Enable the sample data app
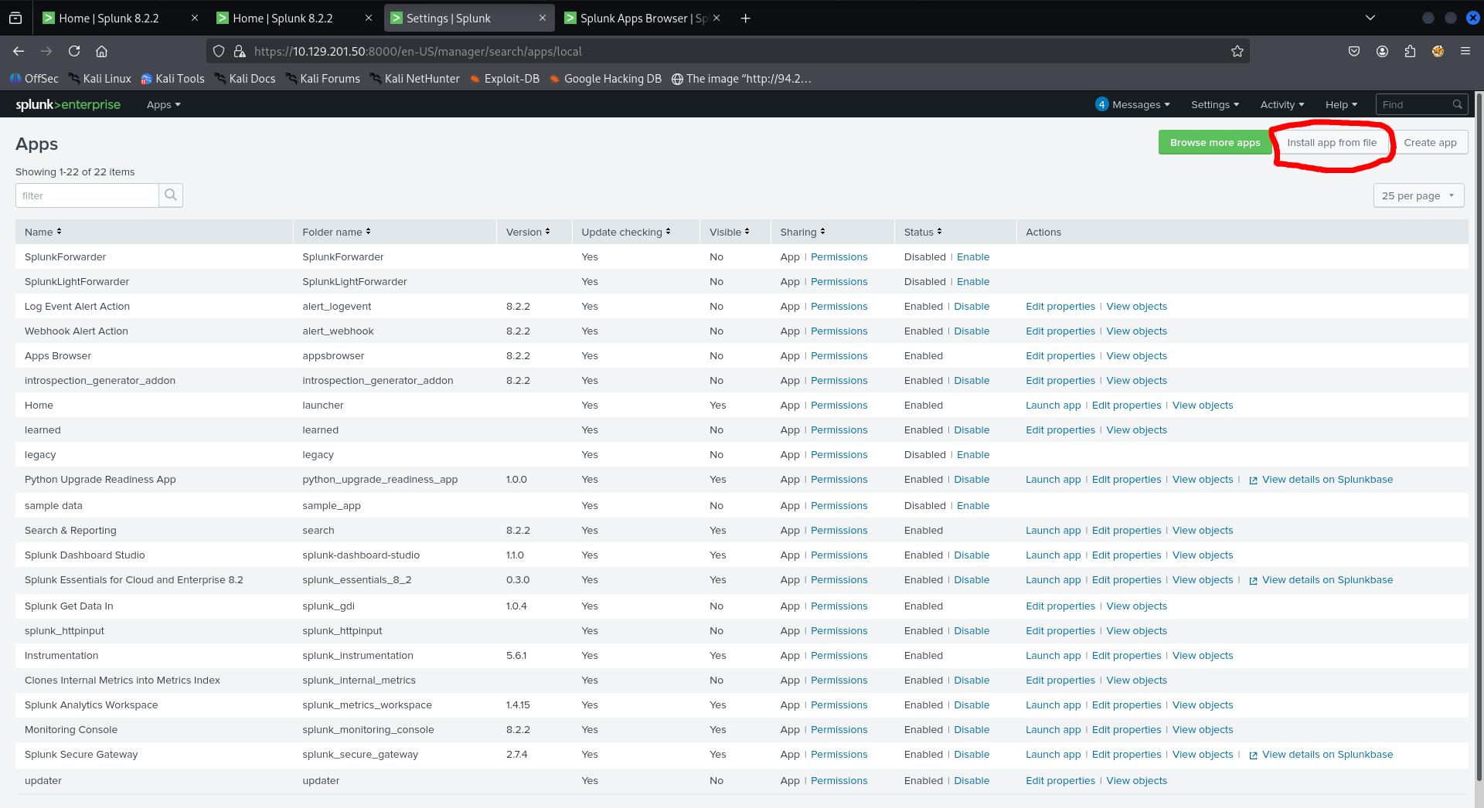This screenshot has width=1484, height=808. point(972,505)
